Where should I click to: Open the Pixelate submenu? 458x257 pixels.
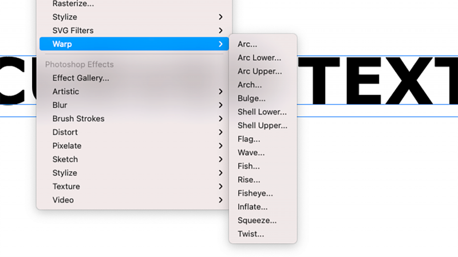(x=134, y=146)
